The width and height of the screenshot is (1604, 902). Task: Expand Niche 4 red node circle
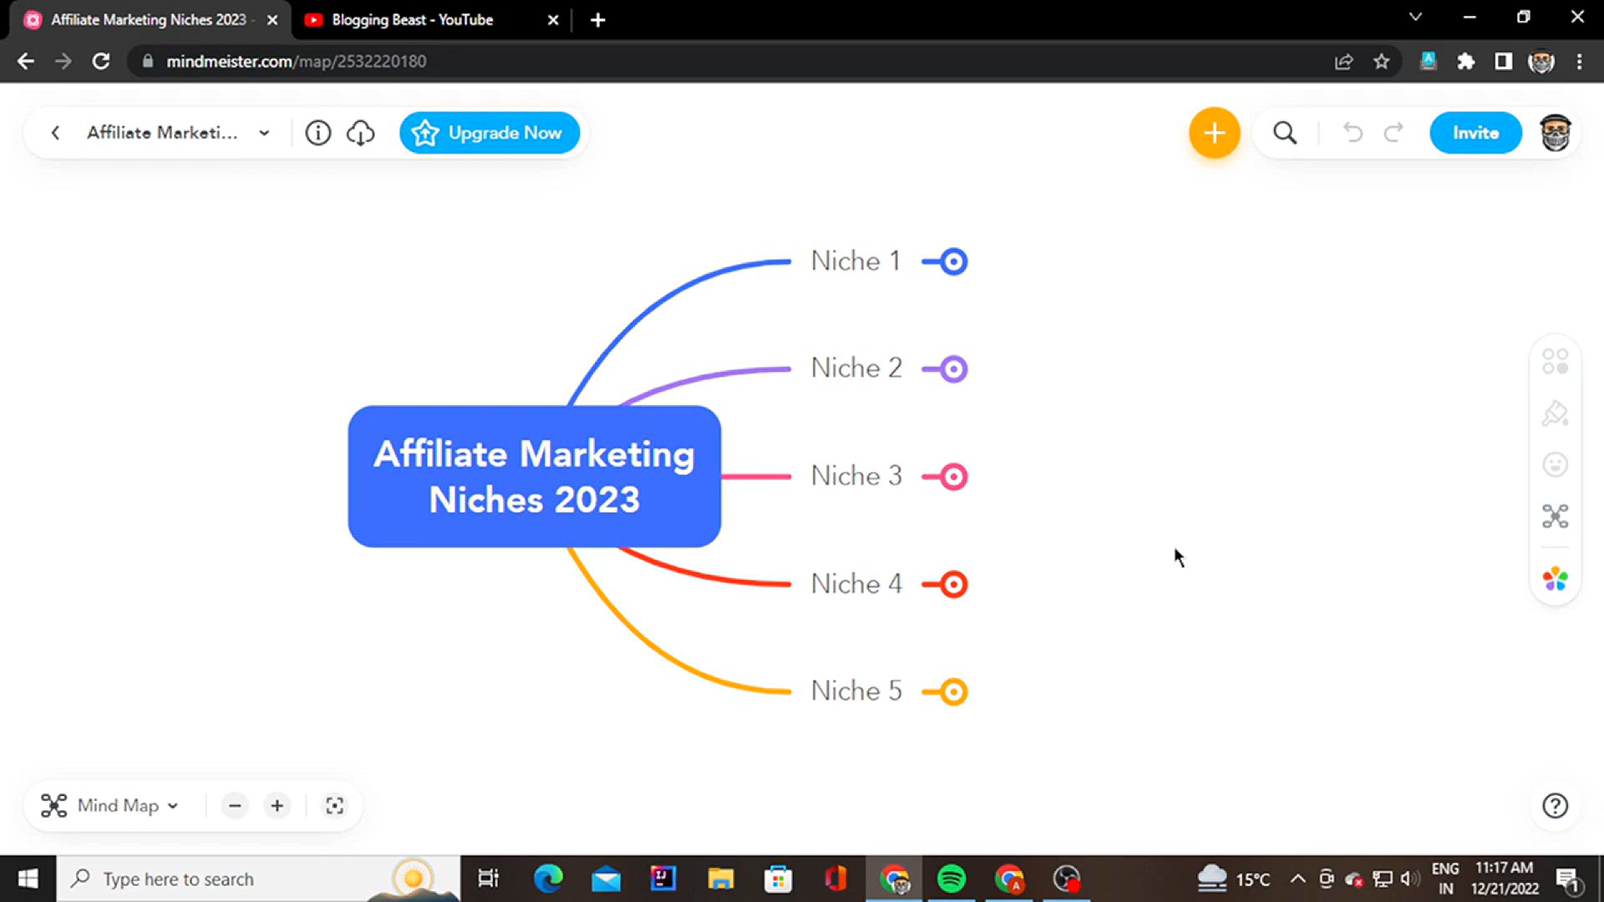[x=952, y=585]
